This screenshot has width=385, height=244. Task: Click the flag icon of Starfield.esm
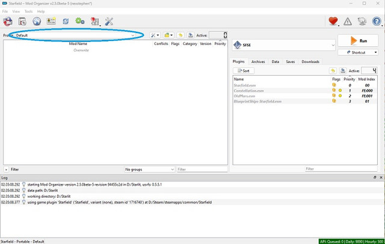click(x=334, y=85)
